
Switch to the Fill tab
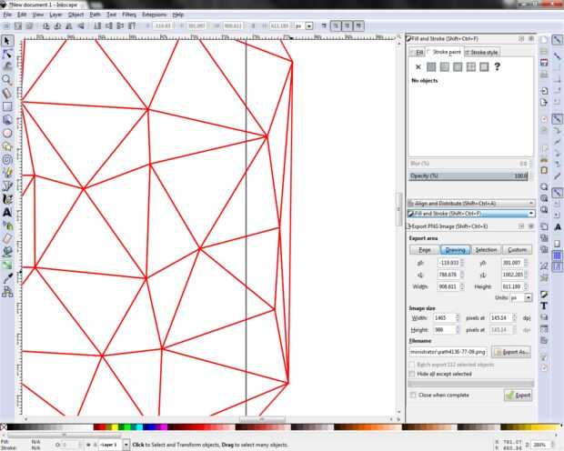tap(418, 53)
